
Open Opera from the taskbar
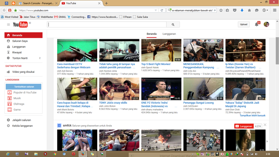pos(74,154)
